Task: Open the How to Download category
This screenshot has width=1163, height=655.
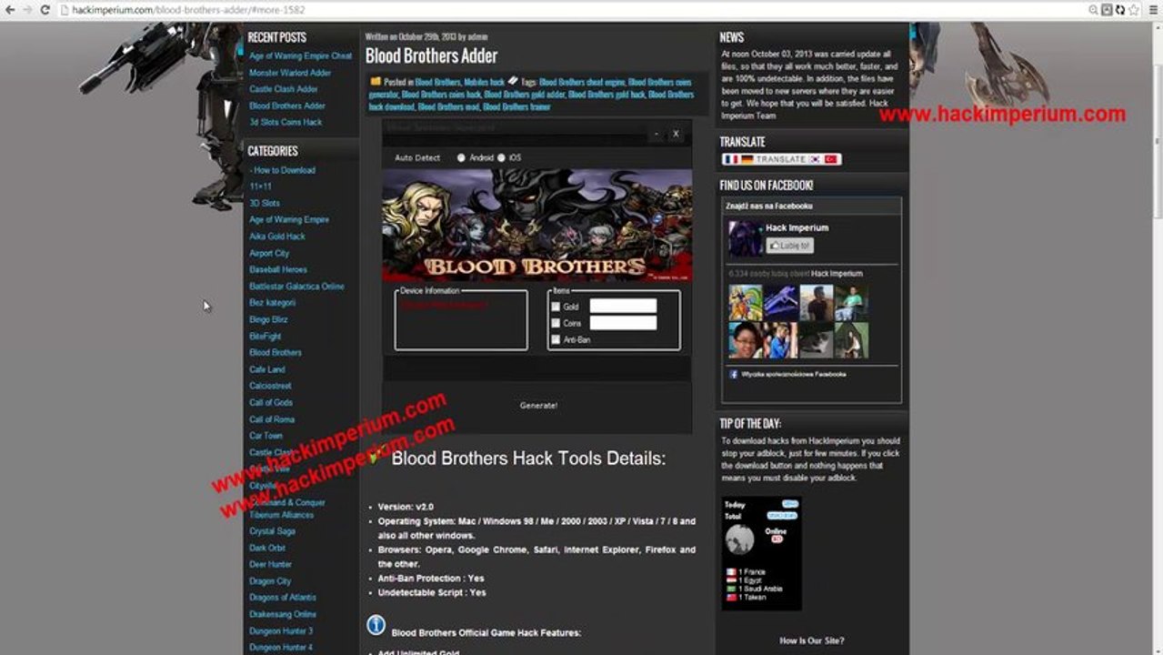Action: coord(283,170)
